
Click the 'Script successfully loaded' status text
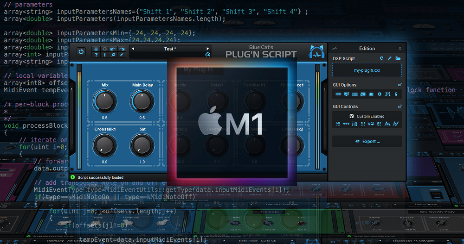tap(100, 177)
